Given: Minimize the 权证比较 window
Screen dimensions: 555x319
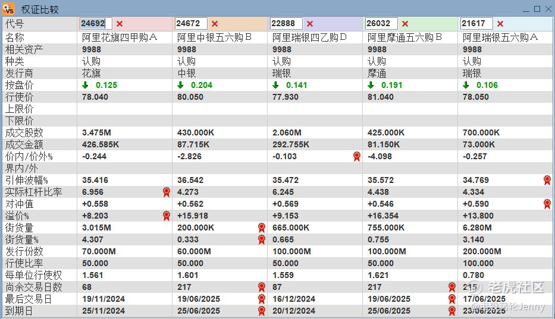Looking at the screenshot, I should coord(526,10).
